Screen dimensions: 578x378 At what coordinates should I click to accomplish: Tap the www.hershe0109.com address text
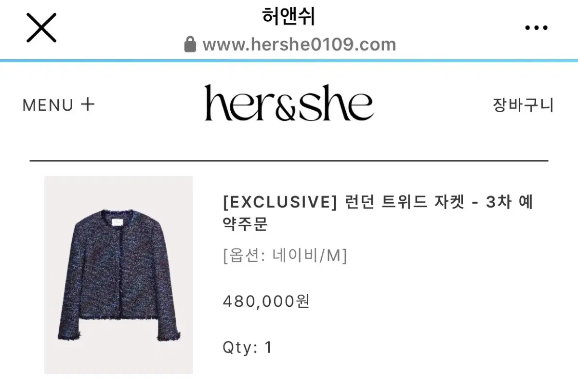pos(299,45)
